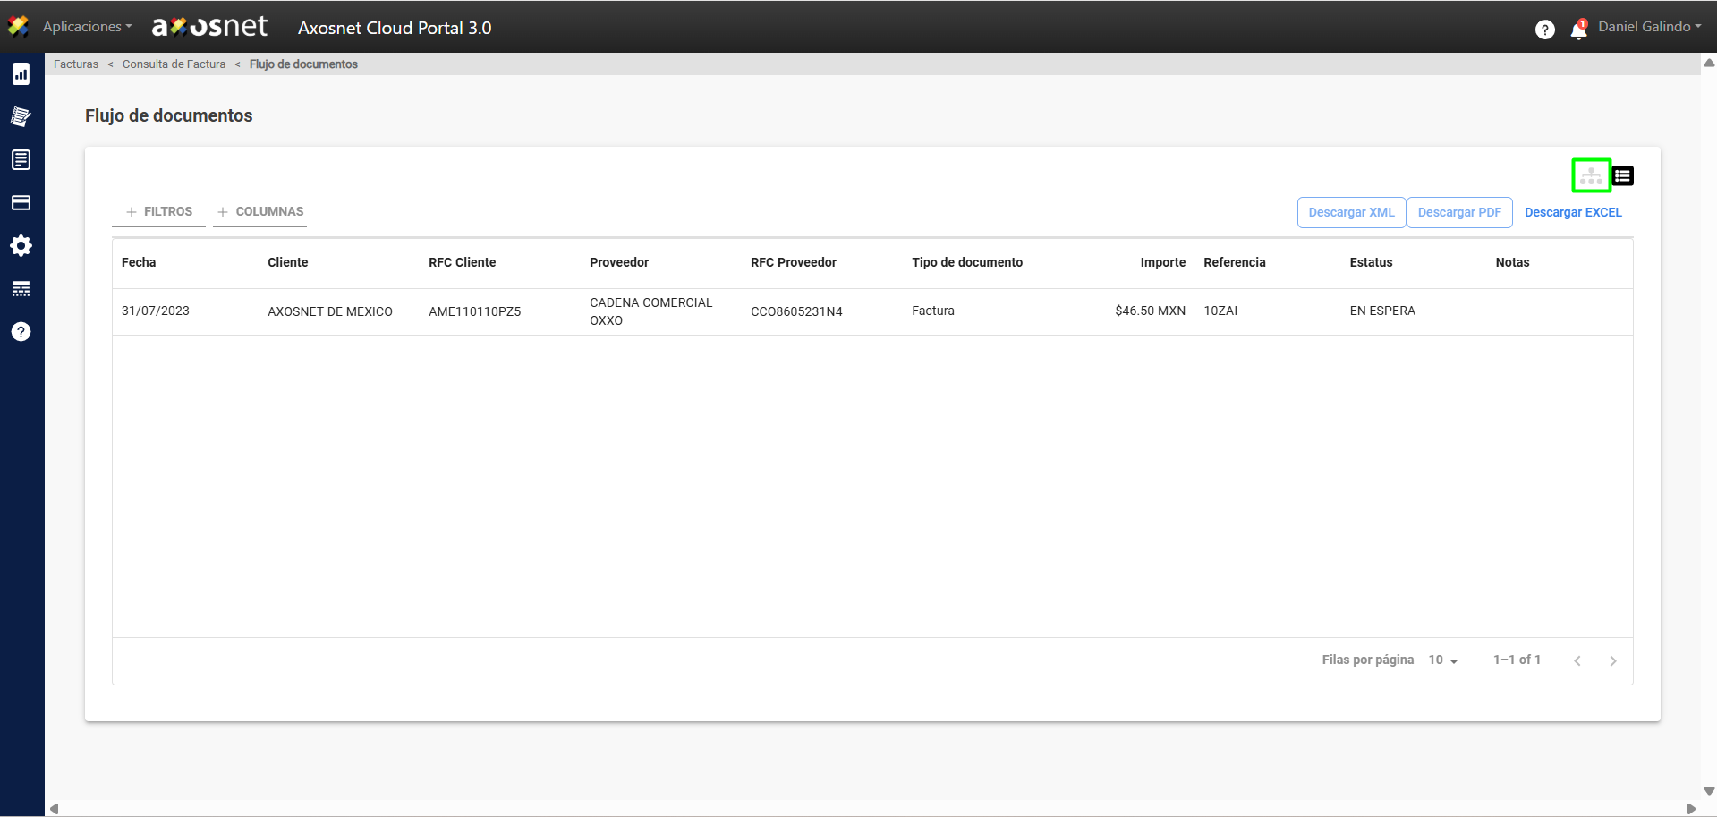
Task: Go to Consulta de Factura breadcrumb
Action: click(174, 64)
